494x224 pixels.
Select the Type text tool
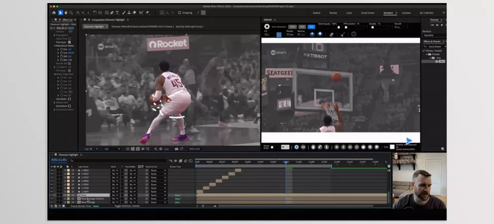[x=117, y=13]
